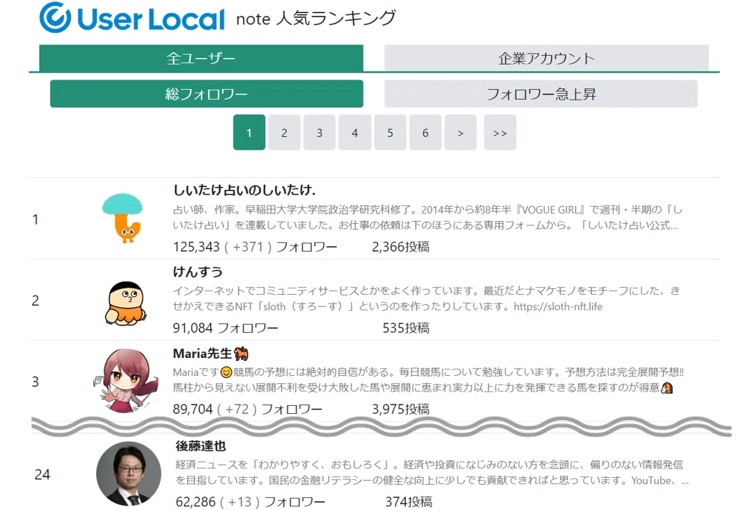Click the 89,704 follower count

click(193, 410)
